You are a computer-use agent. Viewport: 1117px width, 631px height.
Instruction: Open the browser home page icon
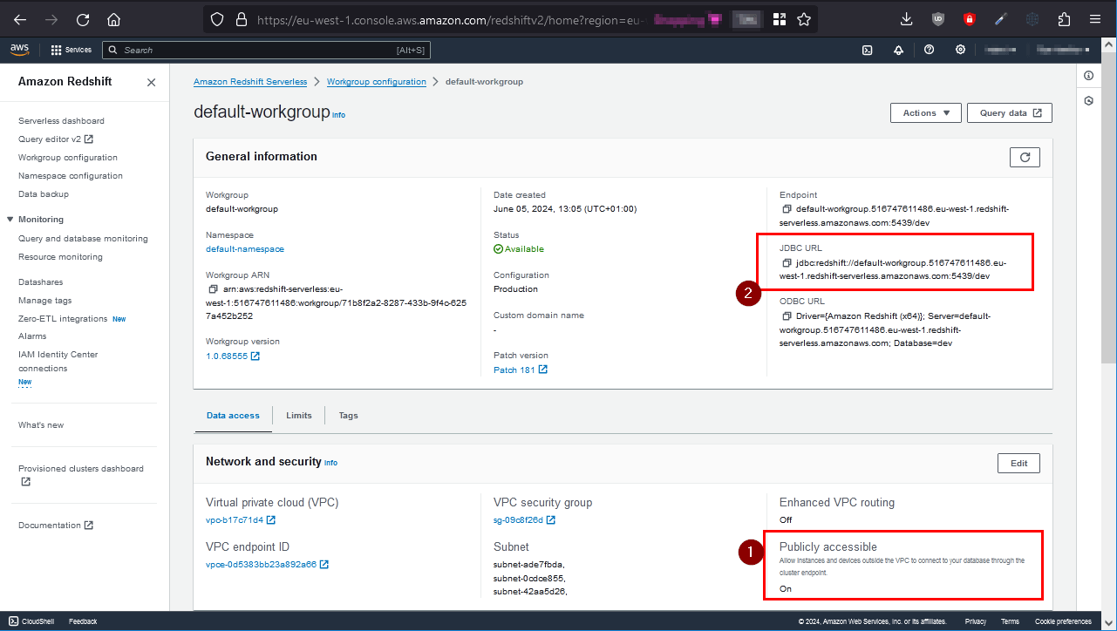[x=113, y=19]
